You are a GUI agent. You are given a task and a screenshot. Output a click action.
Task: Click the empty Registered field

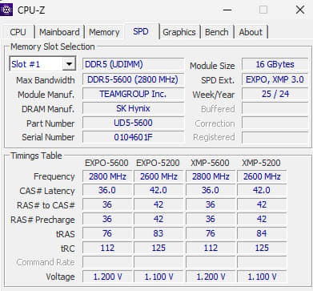coord(275,137)
